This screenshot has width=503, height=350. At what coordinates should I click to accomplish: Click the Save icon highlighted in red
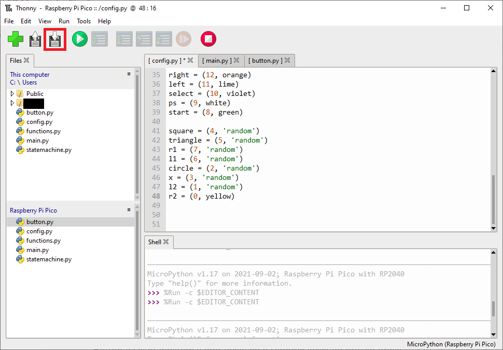pyautogui.click(x=55, y=39)
